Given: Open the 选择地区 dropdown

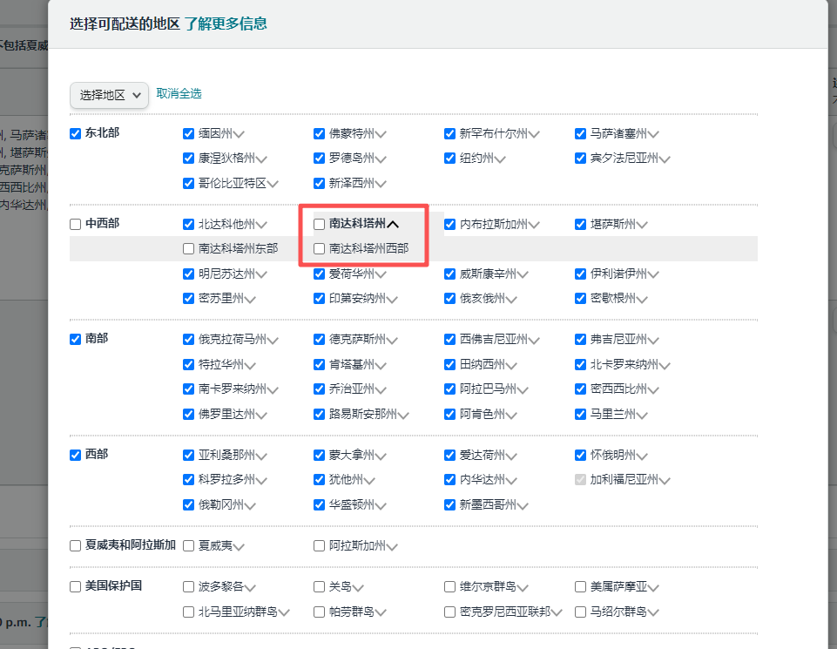Looking at the screenshot, I should click(109, 95).
